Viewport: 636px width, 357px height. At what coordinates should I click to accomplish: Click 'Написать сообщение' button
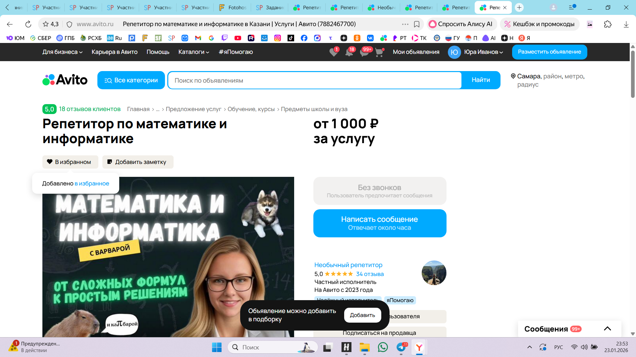click(380, 223)
